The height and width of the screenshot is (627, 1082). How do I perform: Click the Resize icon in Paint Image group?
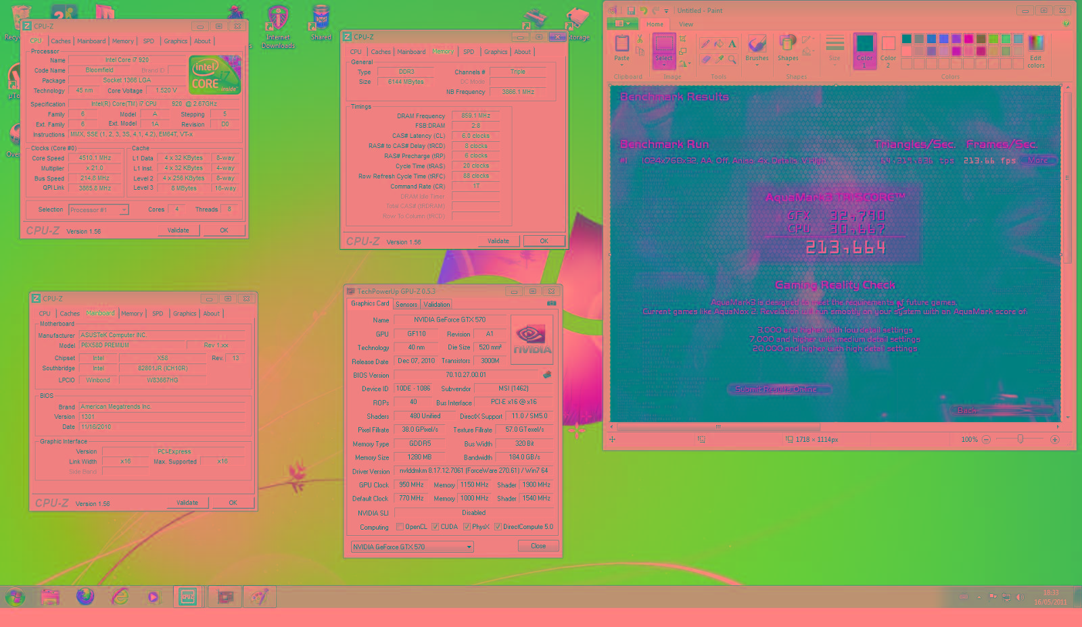coord(683,51)
